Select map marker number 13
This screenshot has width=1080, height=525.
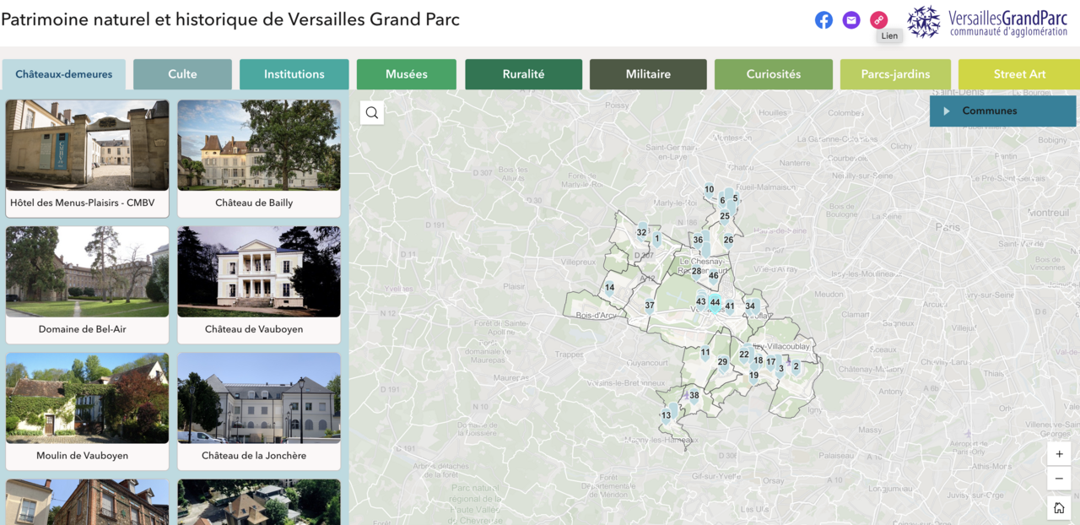(x=666, y=415)
